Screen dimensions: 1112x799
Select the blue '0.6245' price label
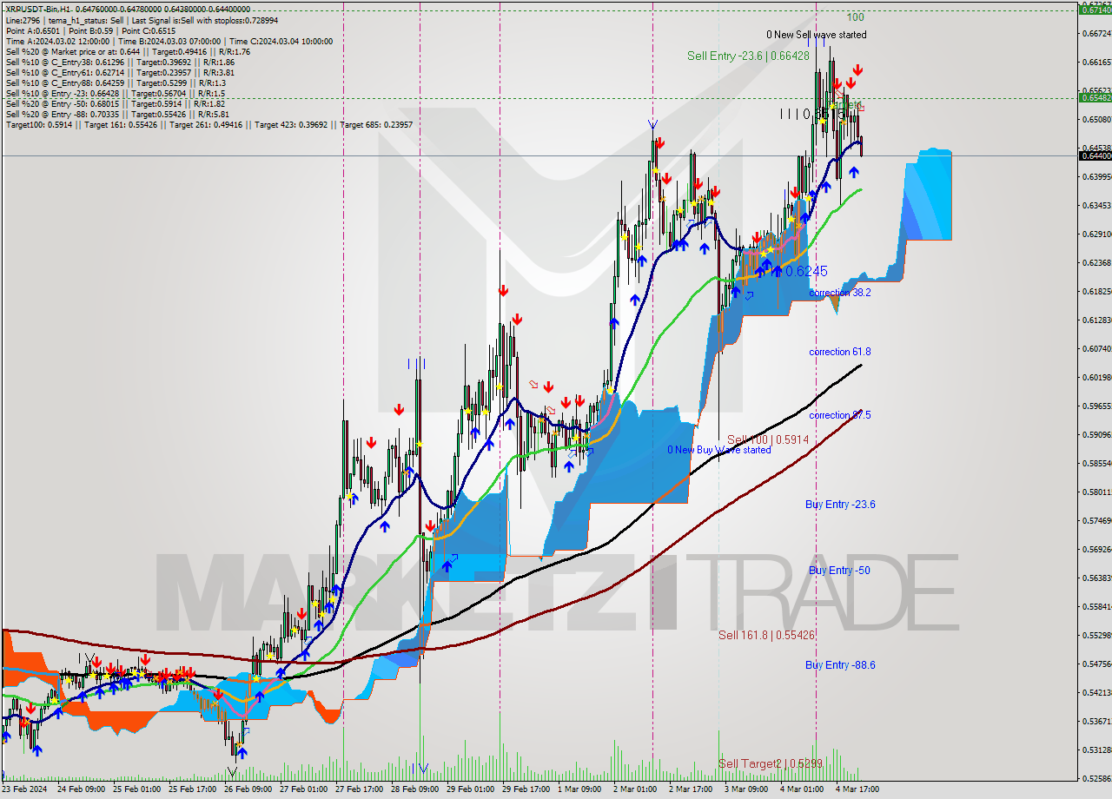(806, 271)
